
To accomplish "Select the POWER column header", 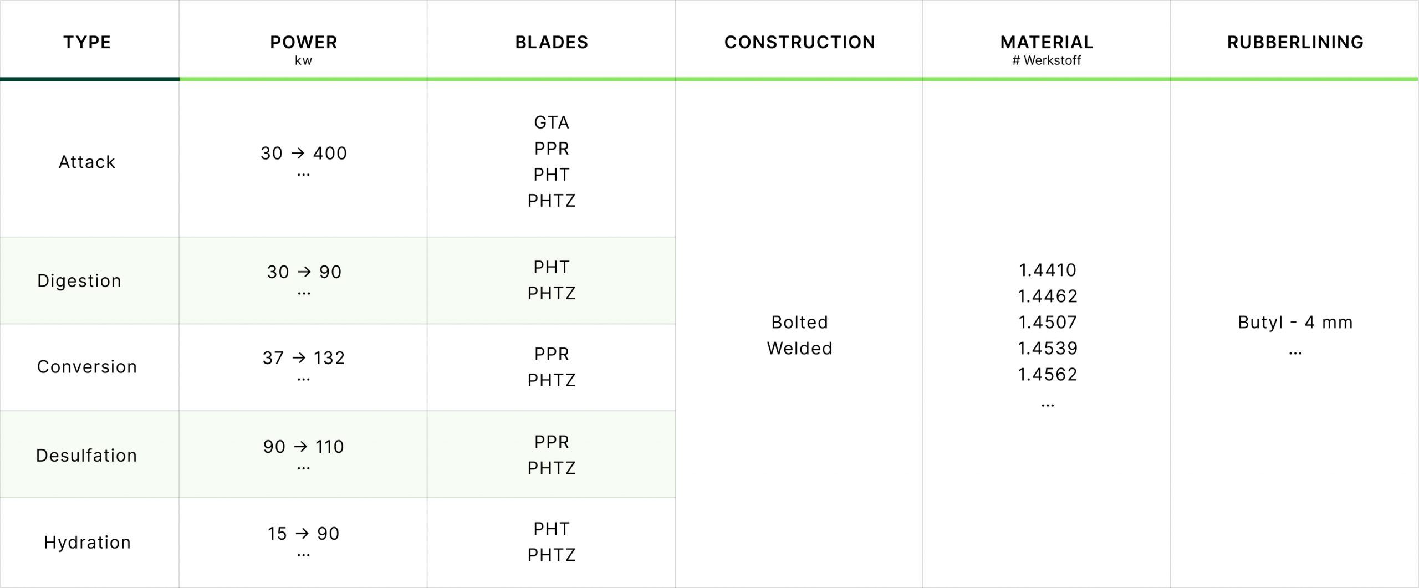I will coord(303,42).
